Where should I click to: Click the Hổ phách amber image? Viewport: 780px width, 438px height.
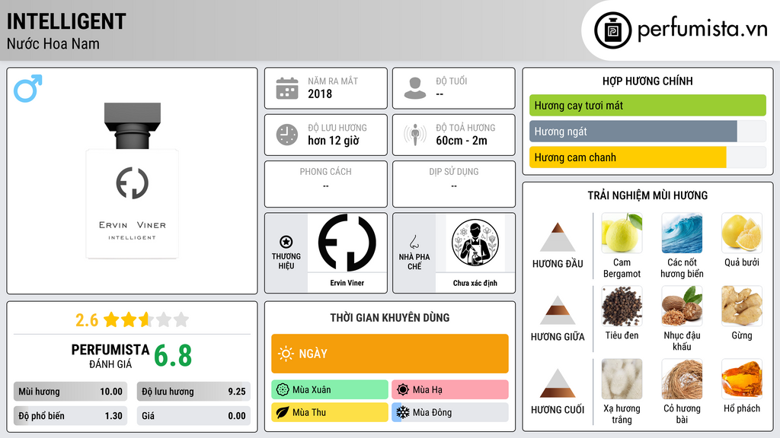point(742,379)
